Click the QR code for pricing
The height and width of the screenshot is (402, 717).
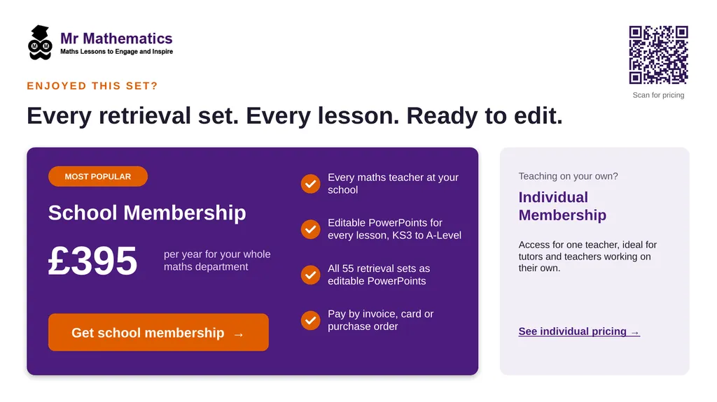point(658,55)
